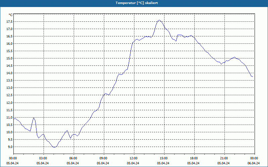Pick the 15,0 y-axis label
The height and width of the screenshot is (167, 268).
pos(10,58)
